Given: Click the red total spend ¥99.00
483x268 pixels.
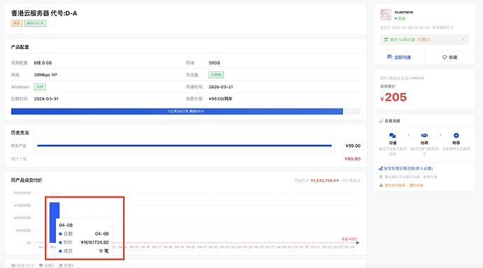Looking at the screenshot, I should coord(352,159).
